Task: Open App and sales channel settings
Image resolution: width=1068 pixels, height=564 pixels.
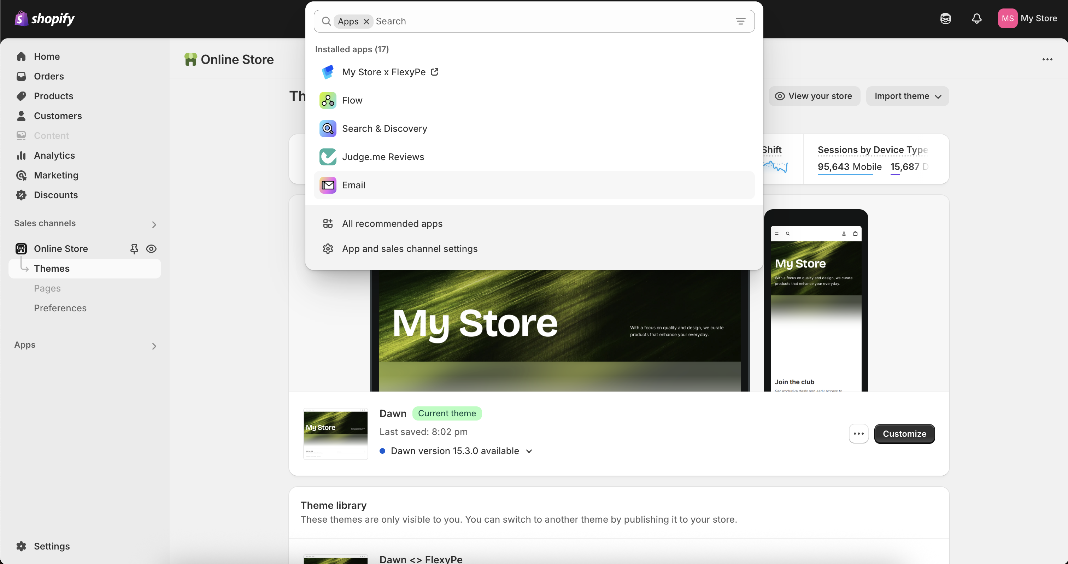Action: [409, 248]
